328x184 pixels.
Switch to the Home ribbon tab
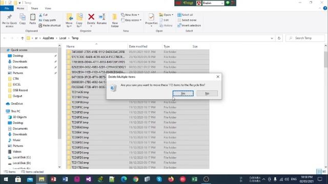[20, 8]
